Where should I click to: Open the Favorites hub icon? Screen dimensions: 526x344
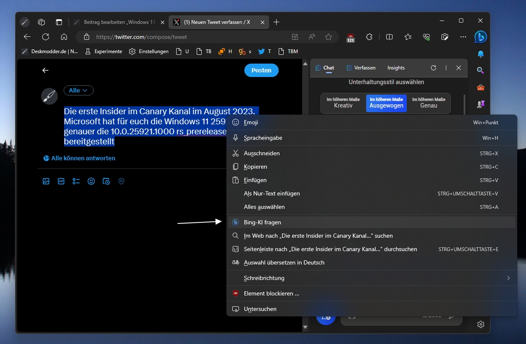pos(408,37)
